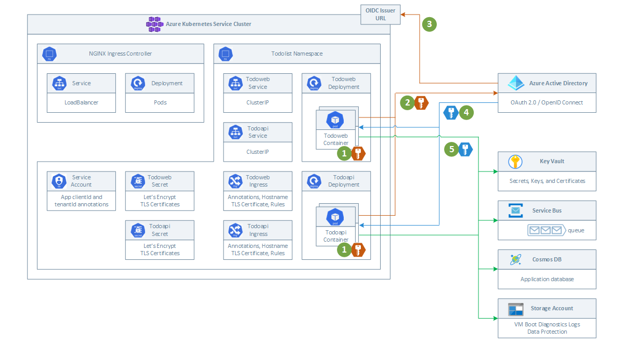Click the Azure Kubernetes Service cluster icon
The image size is (624, 343).
click(154, 24)
